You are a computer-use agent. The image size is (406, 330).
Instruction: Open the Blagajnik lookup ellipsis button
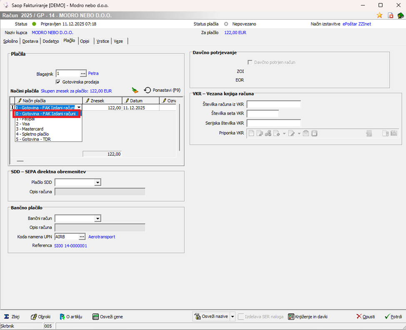point(83,73)
